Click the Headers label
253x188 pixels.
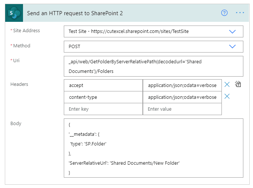click(19, 84)
